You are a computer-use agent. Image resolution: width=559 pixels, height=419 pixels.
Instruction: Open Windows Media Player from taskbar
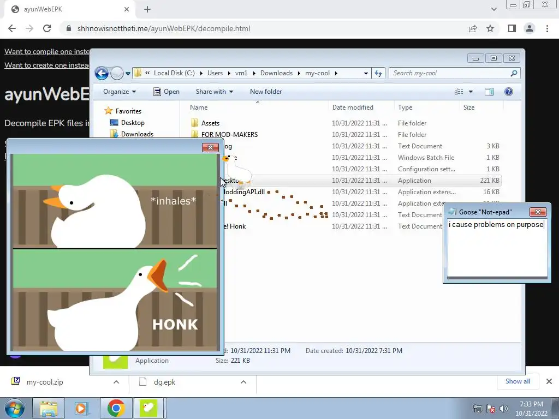pos(82,408)
